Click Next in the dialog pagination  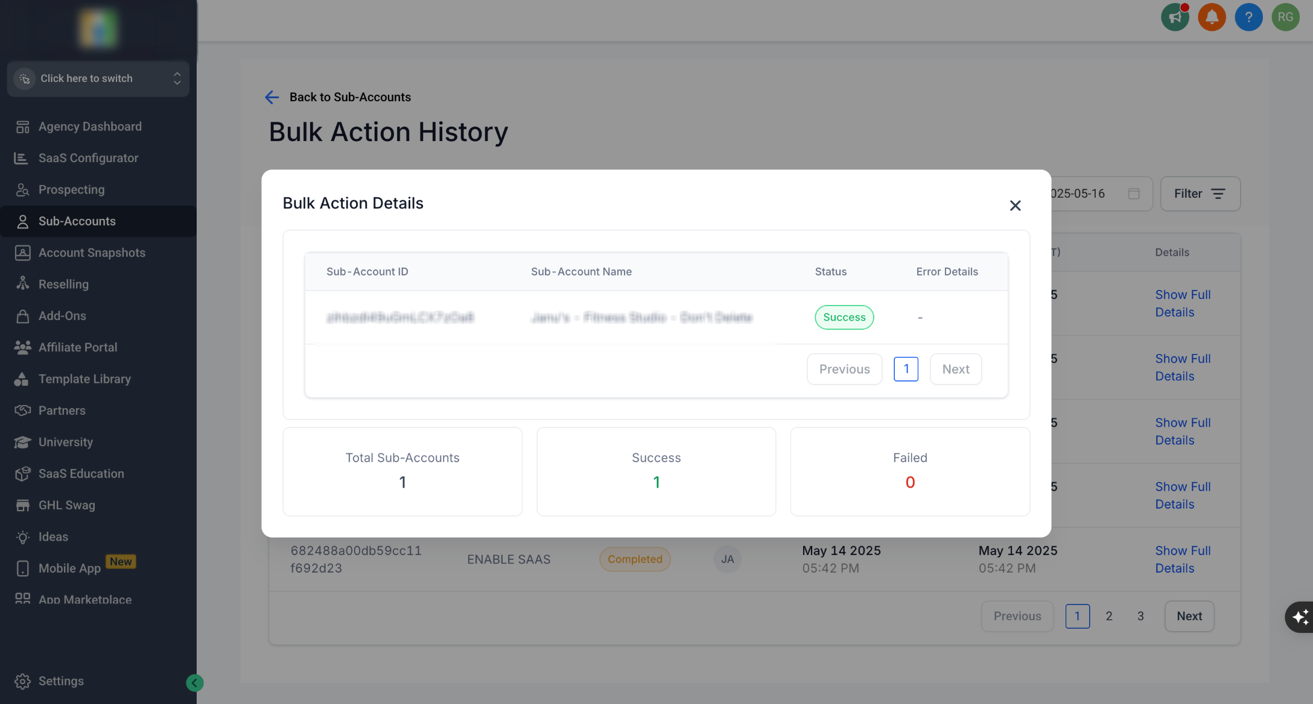coord(955,369)
